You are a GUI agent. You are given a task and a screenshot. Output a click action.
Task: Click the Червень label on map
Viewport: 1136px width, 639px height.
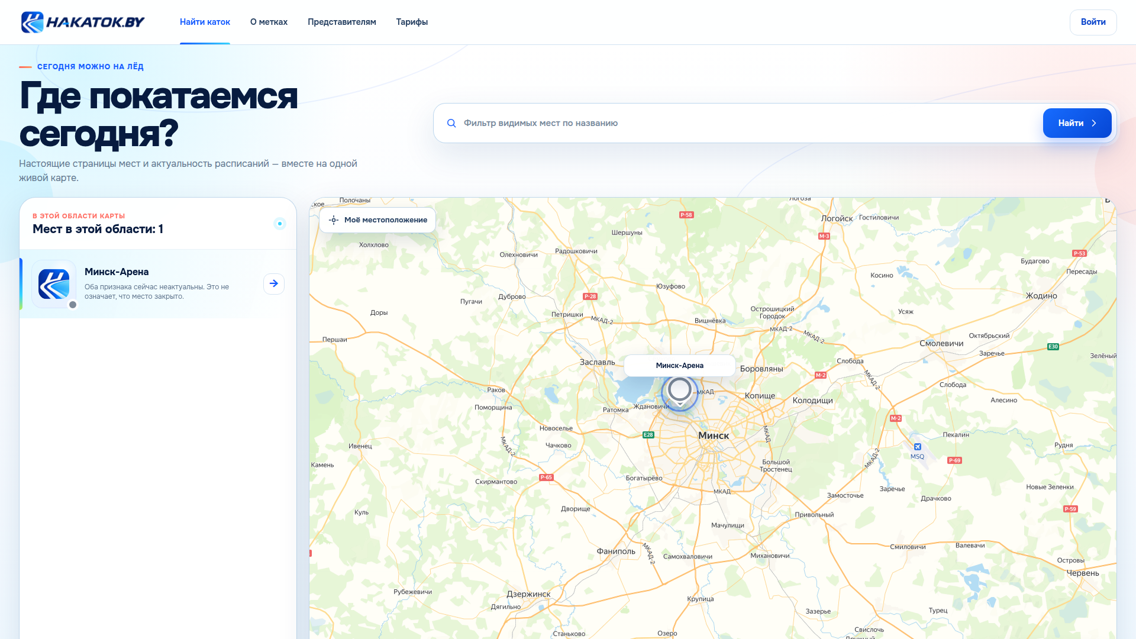tap(1083, 573)
